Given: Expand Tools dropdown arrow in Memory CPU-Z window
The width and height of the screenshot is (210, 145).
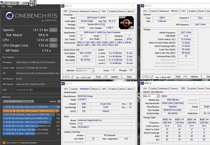Looking at the screenshot, I should coord(185,77).
